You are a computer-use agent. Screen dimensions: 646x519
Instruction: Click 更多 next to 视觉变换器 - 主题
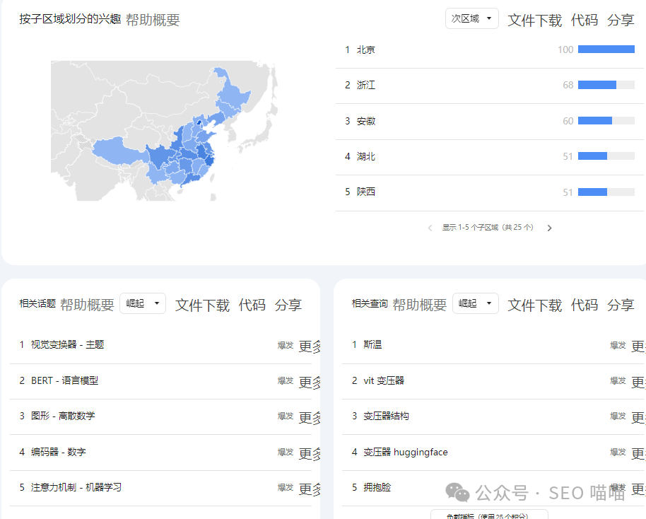(x=308, y=346)
